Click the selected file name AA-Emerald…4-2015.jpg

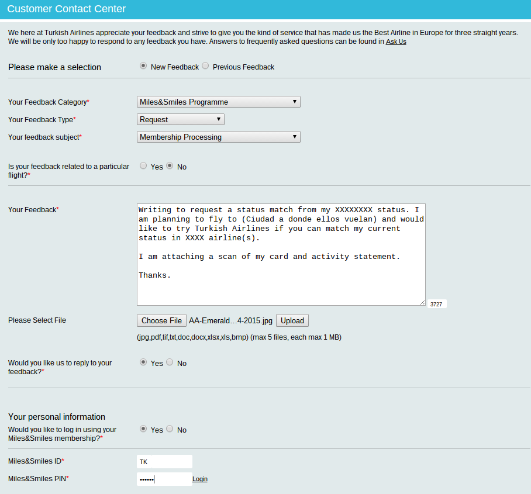(x=230, y=320)
